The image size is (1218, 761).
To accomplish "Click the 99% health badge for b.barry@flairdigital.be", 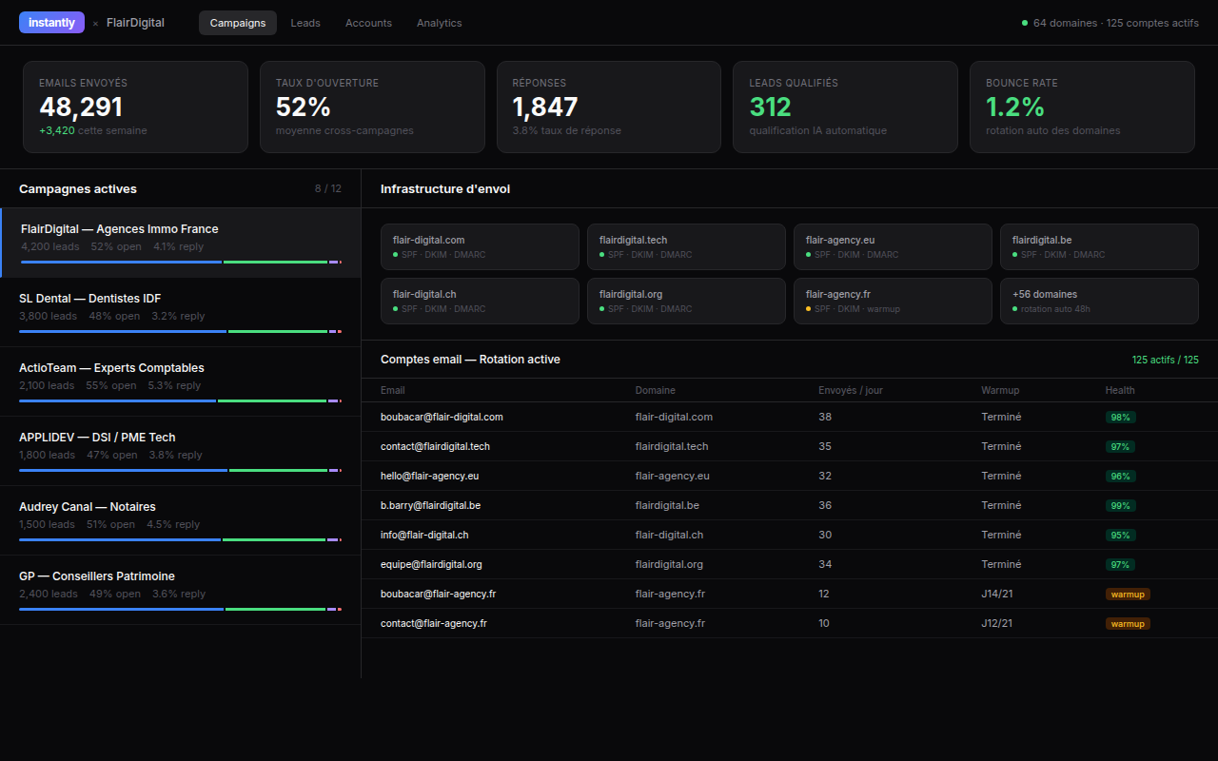I will (1120, 505).
